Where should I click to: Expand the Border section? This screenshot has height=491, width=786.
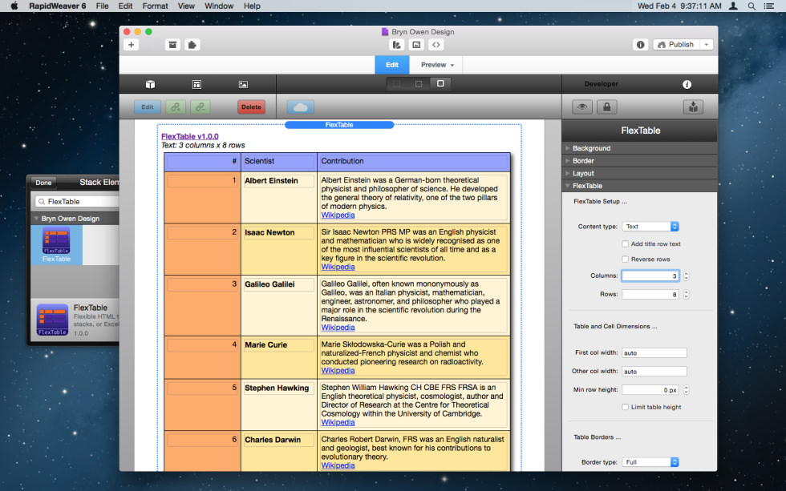click(640, 161)
